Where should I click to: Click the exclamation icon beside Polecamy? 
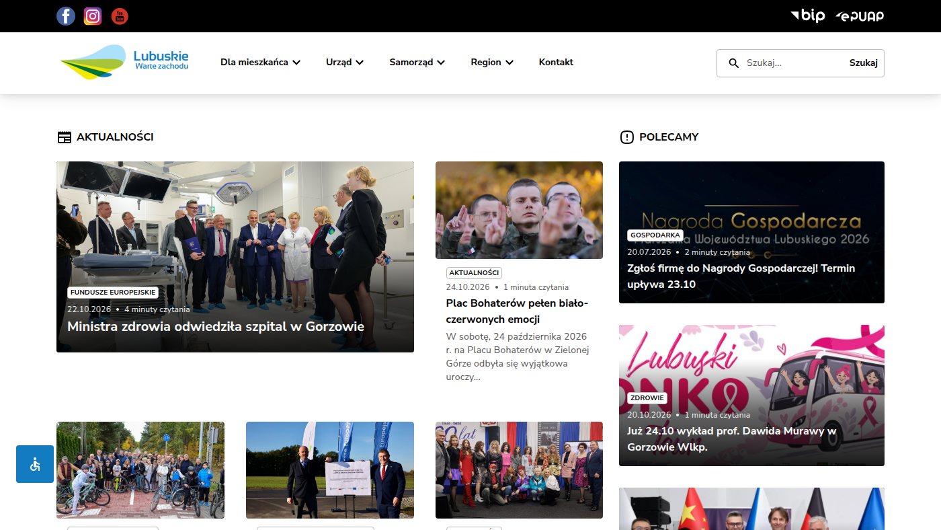point(627,137)
